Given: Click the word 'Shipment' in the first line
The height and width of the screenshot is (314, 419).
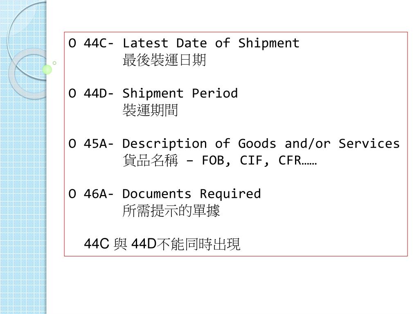Looking at the screenshot, I should point(269,43).
